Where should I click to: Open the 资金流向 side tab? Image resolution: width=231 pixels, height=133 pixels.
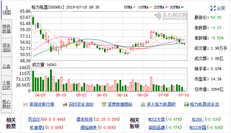click(x=7, y=48)
